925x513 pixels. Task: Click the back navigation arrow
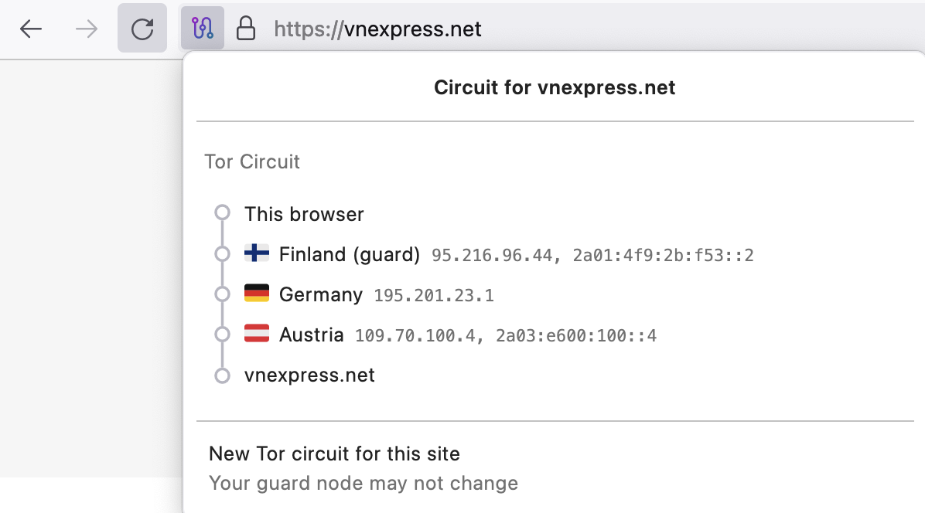pyautogui.click(x=31, y=29)
